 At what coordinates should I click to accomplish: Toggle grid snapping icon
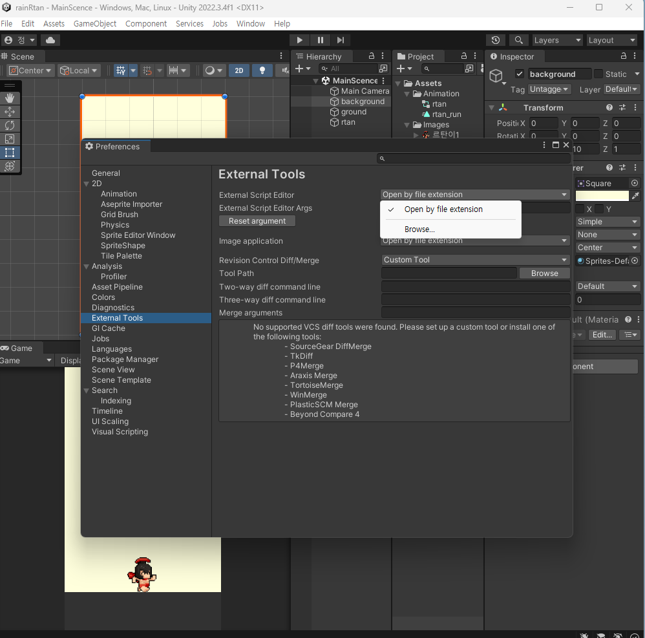(147, 70)
